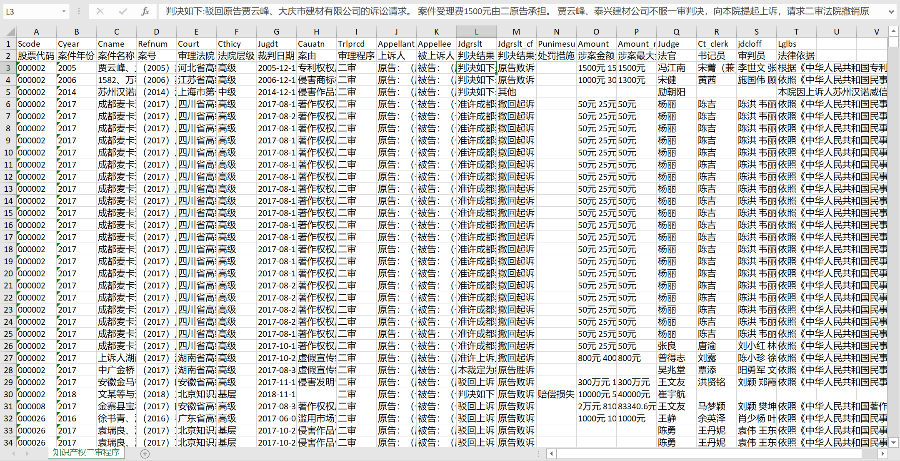Click the Enter checkmark icon in formula bar
Image resolution: width=900 pixels, height=461 pixels.
click(x=122, y=11)
